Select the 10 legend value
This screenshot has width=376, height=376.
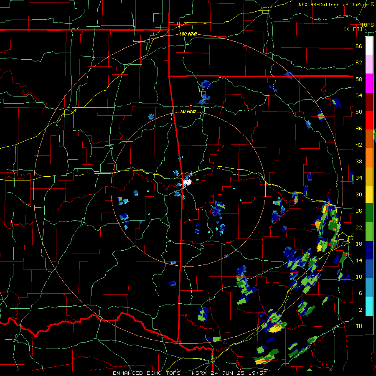point(359,277)
